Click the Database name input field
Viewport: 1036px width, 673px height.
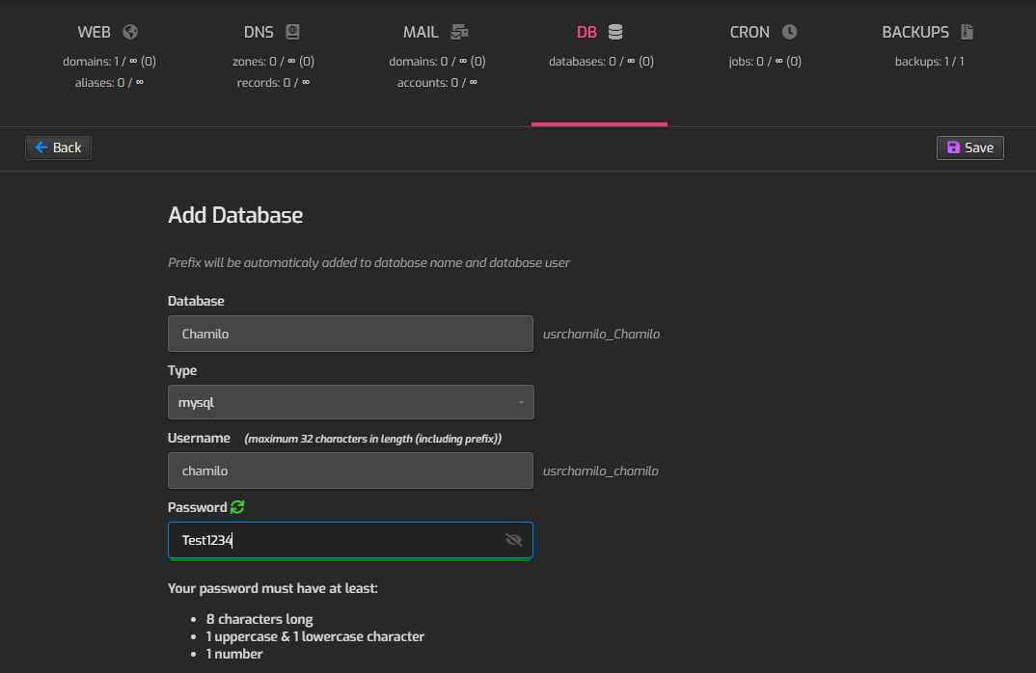350,334
